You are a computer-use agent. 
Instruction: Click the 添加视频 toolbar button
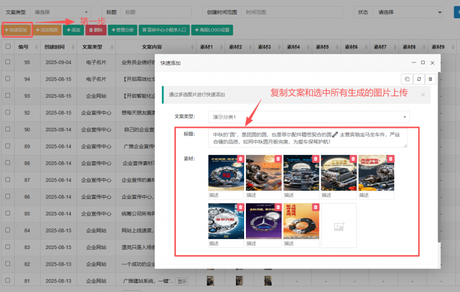[x=47, y=30]
